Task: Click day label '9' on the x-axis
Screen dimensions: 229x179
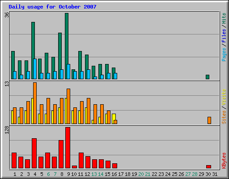Action: (68, 174)
